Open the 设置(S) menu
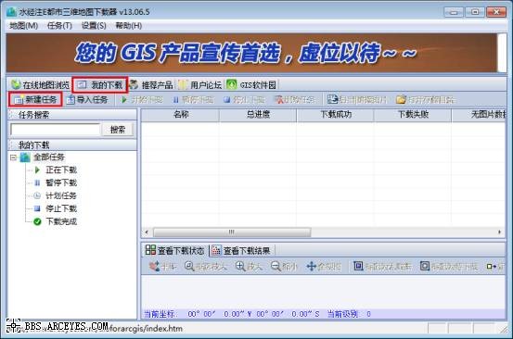The height and width of the screenshot is (339, 513). coord(94,26)
